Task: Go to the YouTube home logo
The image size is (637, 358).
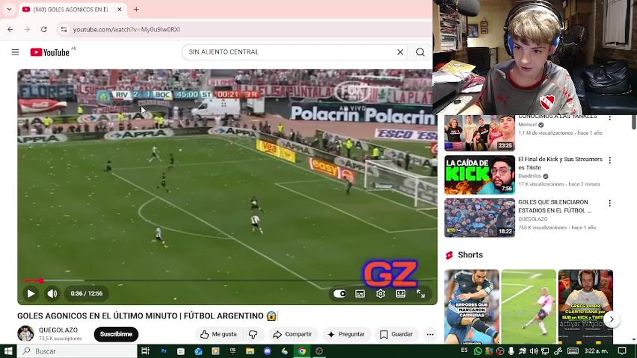Action: [50, 52]
